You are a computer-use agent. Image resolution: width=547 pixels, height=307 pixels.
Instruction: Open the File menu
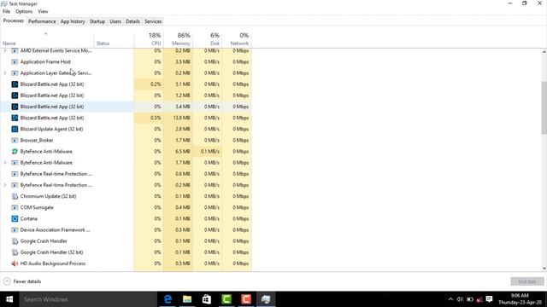pyautogui.click(x=6, y=11)
